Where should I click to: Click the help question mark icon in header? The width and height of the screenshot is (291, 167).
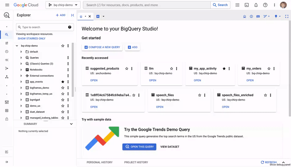point(265,5)
